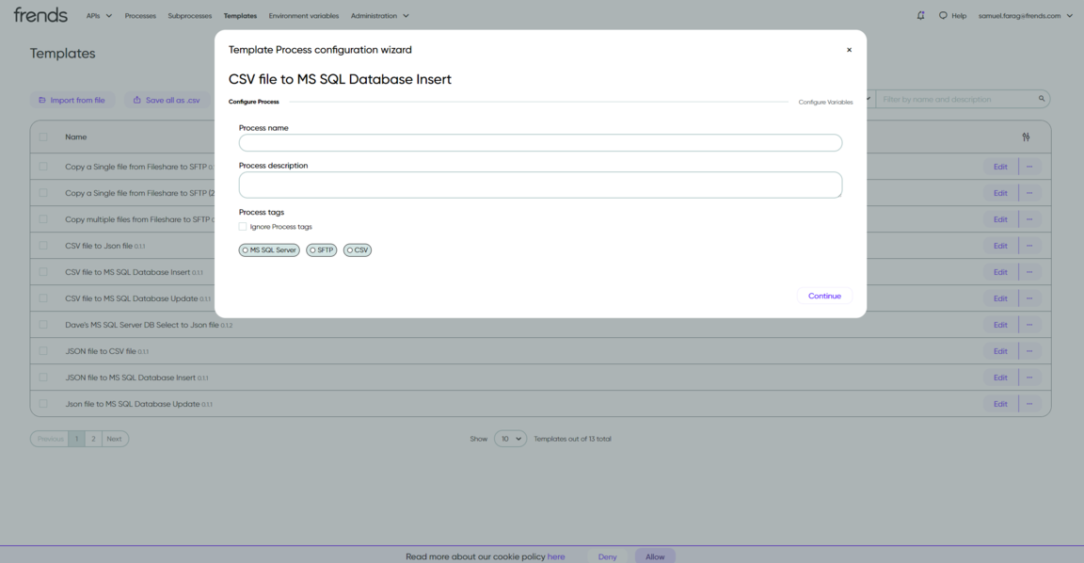Select all templates header checkbox
Image resolution: width=1084 pixels, height=563 pixels.
pyautogui.click(x=43, y=137)
